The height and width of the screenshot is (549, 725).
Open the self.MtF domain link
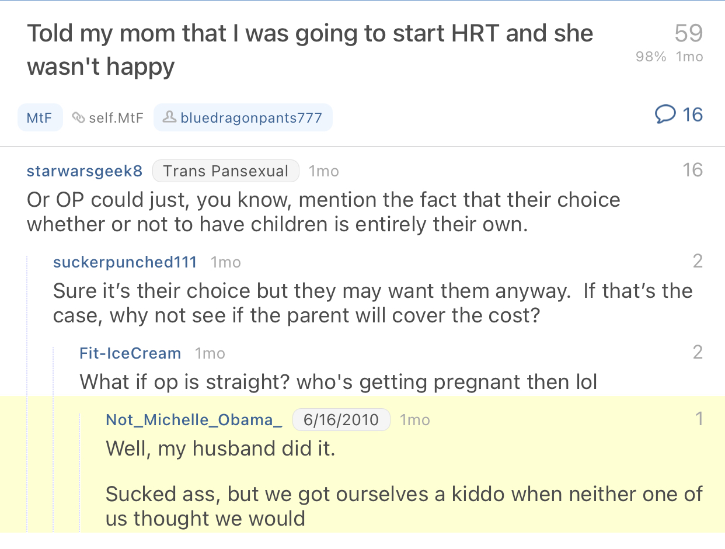116,118
